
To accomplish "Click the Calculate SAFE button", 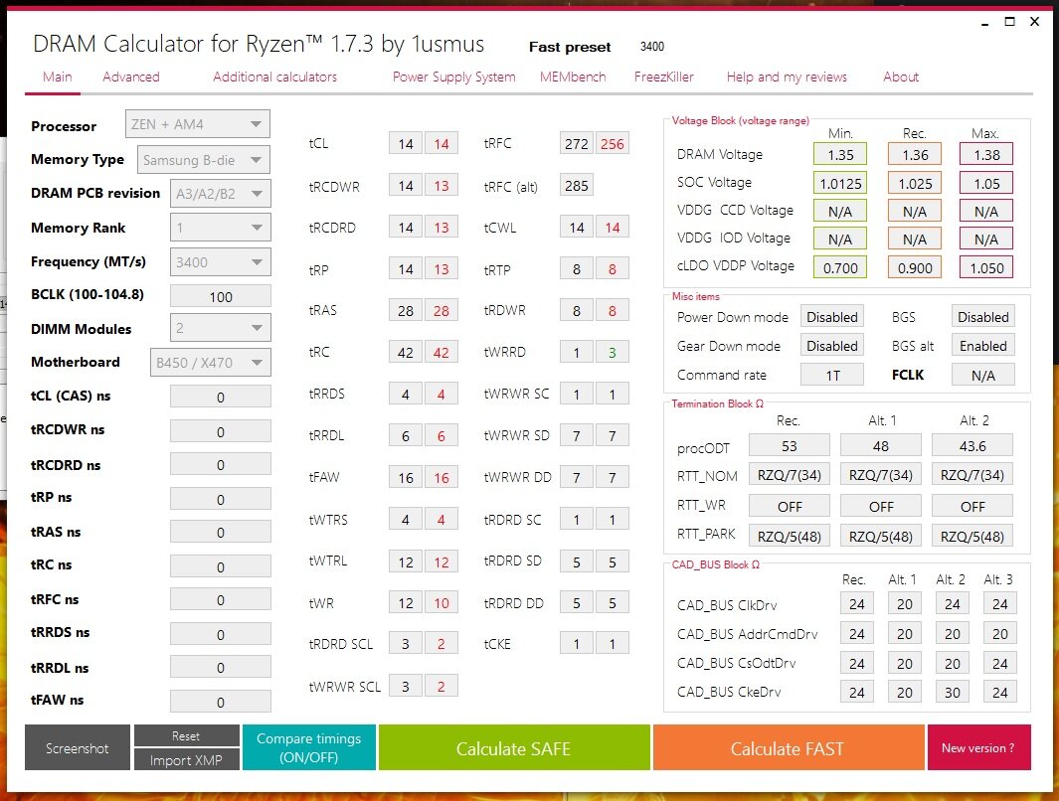I will [x=514, y=747].
